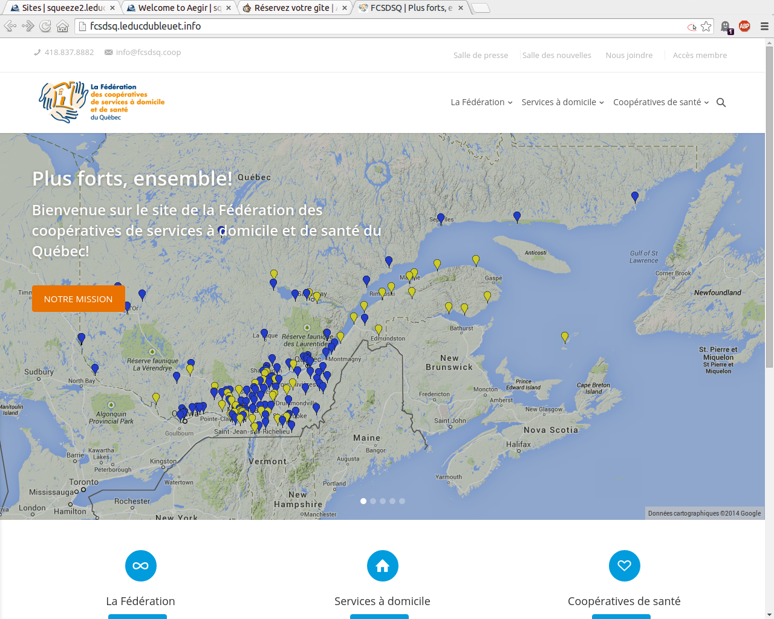Screen dimensions: 774x619
Task: Click the orange NOTRE MISSION button
Action: [79, 299]
